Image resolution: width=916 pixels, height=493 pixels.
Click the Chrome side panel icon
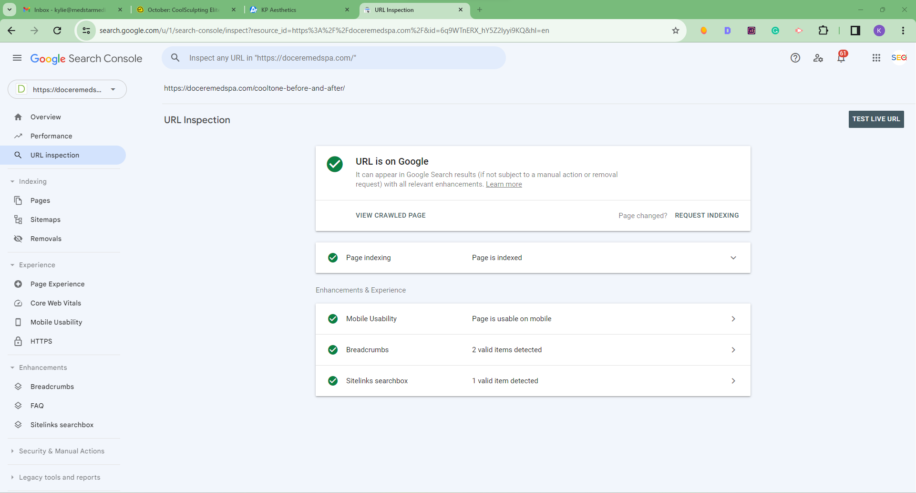pyautogui.click(x=855, y=31)
